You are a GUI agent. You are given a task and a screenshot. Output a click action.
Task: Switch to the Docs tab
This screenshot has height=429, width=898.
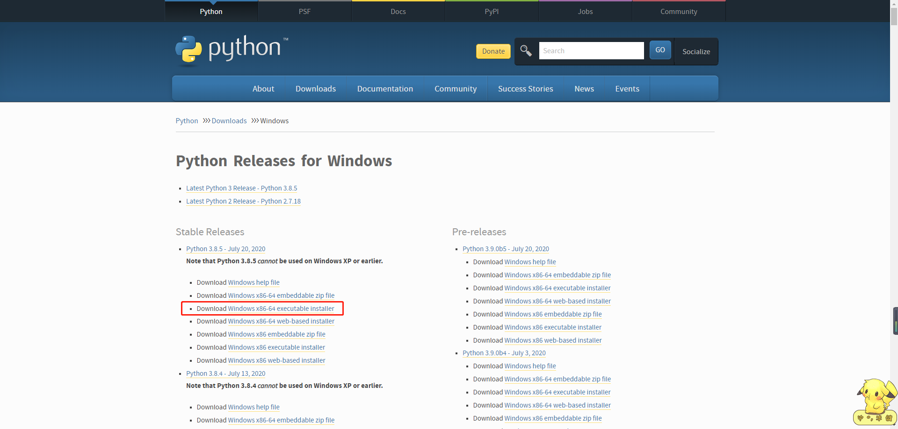pos(398,11)
